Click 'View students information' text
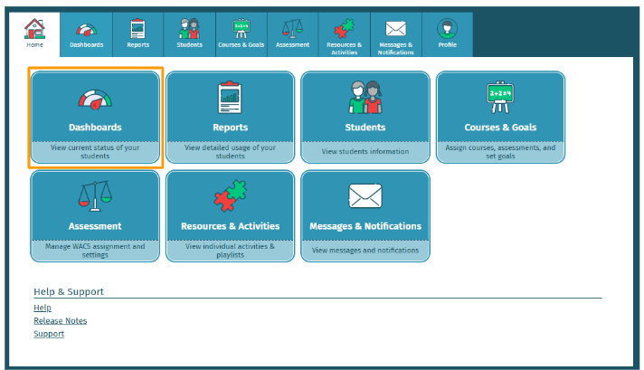 (365, 152)
